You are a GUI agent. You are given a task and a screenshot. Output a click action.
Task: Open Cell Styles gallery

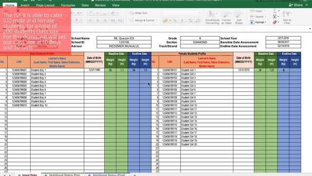[239, 18]
